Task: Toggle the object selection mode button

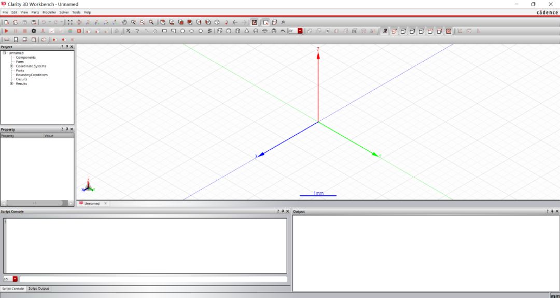Action: click(x=265, y=22)
